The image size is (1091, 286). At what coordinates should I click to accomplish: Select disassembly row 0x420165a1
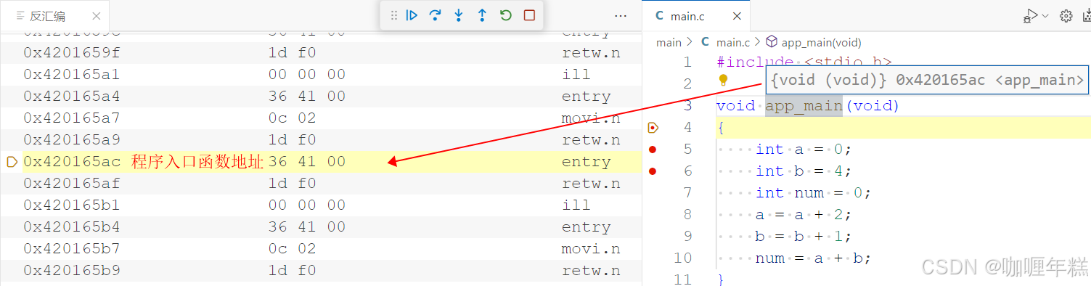point(321,75)
